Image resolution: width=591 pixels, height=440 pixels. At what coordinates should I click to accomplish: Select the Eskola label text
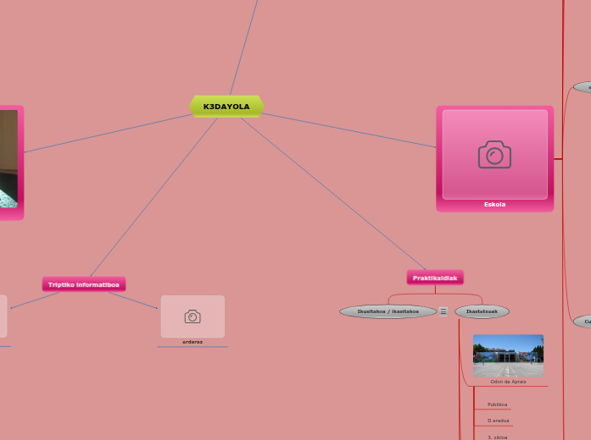pos(494,204)
